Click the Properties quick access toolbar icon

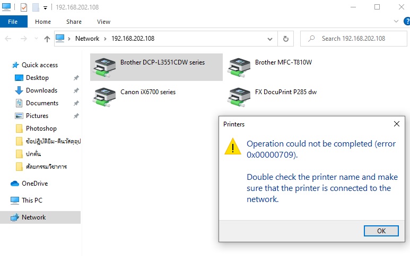coord(24,7)
